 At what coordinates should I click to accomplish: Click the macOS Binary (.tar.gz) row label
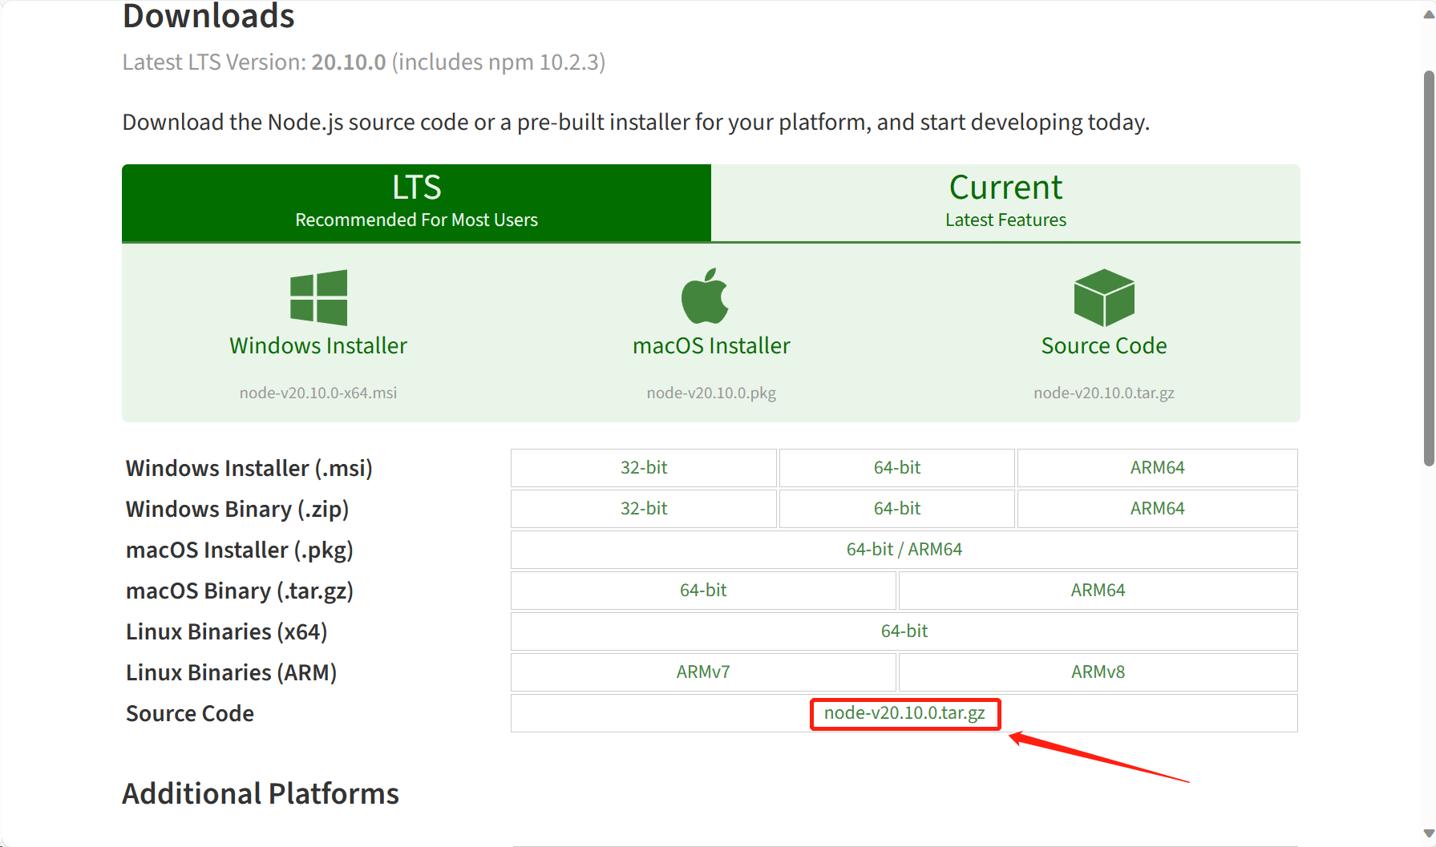coord(240,591)
